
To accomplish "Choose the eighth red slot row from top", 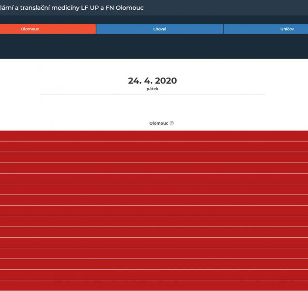I will click(x=154, y=210).
